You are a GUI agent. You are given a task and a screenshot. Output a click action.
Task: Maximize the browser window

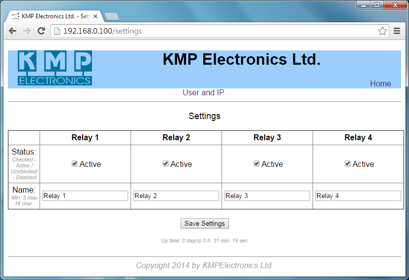click(377, 5)
